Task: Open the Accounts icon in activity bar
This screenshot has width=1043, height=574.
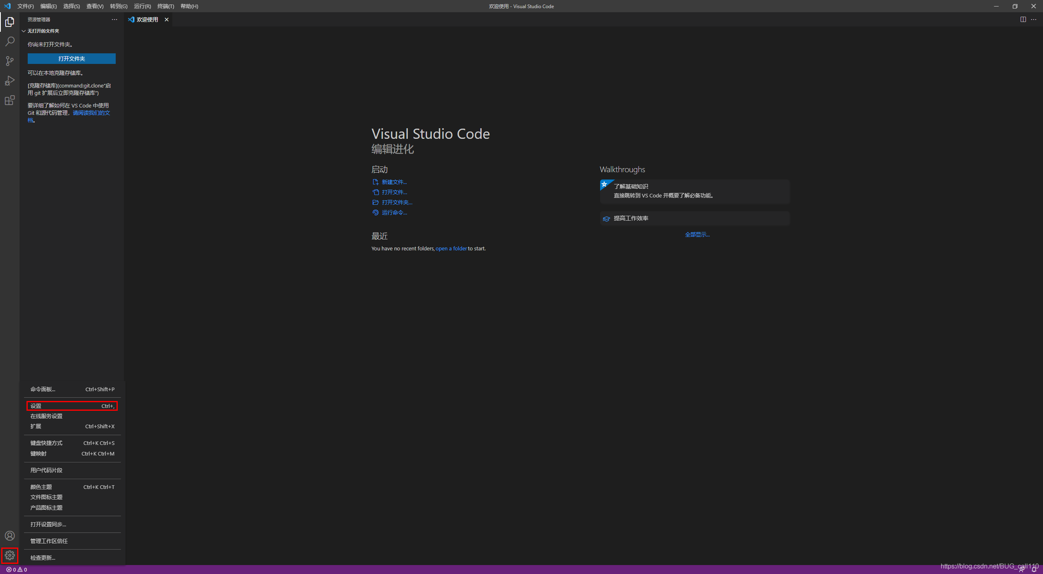Action: tap(10, 536)
